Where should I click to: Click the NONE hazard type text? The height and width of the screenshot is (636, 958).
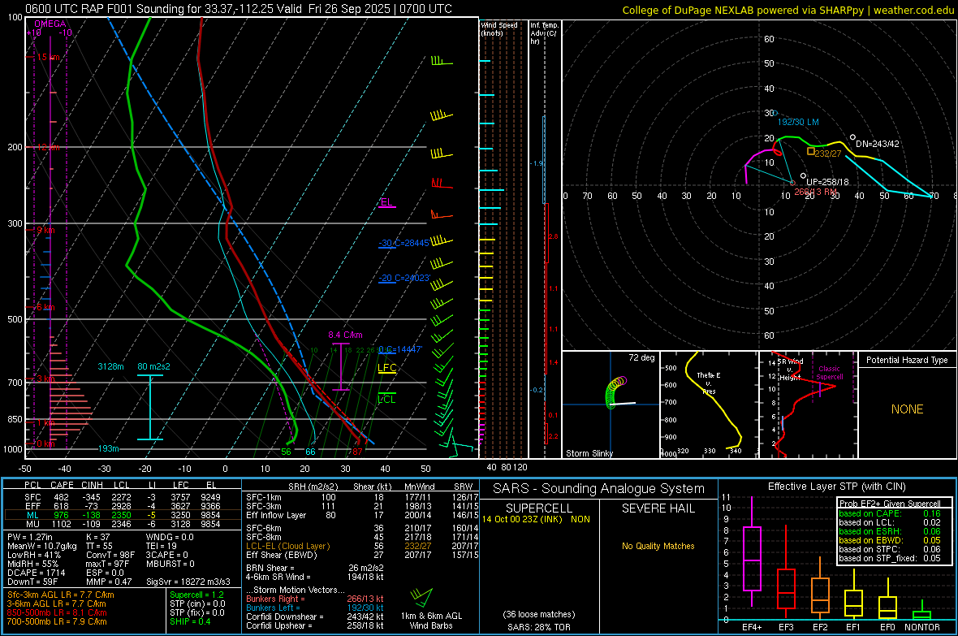(x=908, y=409)
